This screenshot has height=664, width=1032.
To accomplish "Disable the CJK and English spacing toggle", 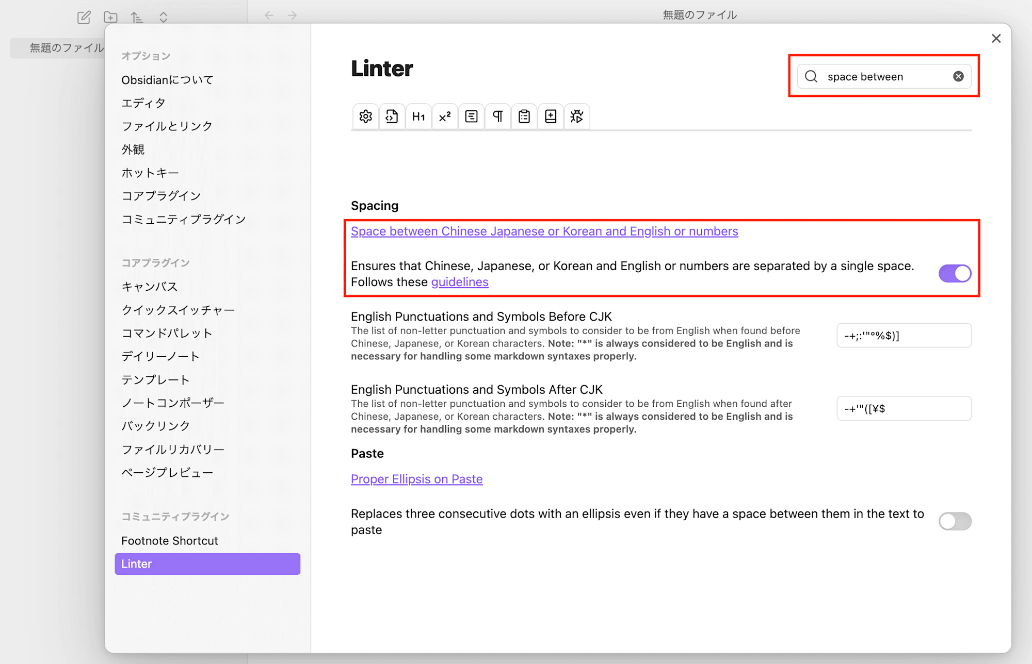I will tap(955, 274).
